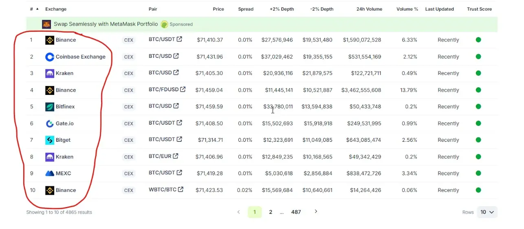Open external link icon for Binance BTC/FDUSD
The width and height of the screenshot is (524, 229).
point(183,89)
